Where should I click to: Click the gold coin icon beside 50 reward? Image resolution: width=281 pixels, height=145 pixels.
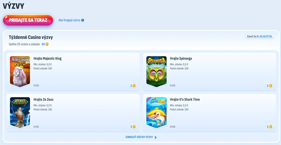click(47, 44)
